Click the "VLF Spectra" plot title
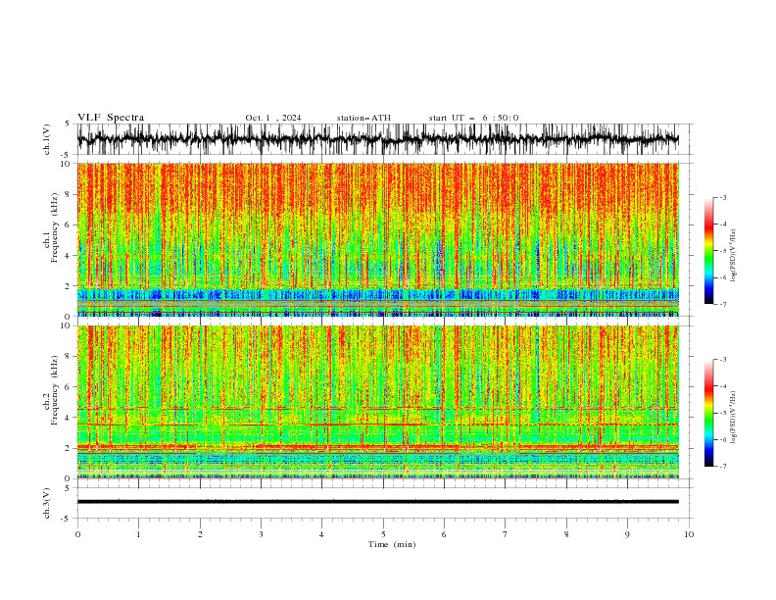776x600 pixels. coord(111,118)
